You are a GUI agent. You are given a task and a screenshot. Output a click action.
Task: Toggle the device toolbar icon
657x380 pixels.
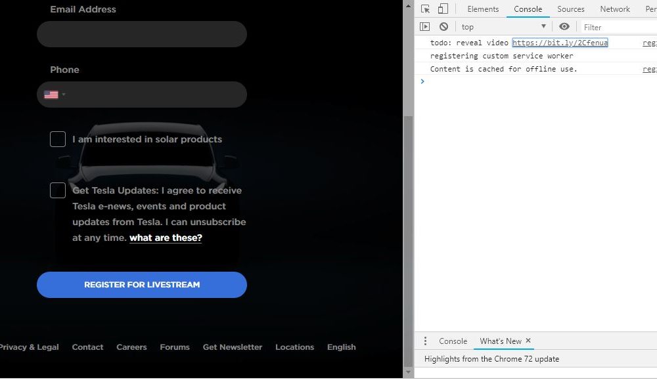tap(443, 9)
